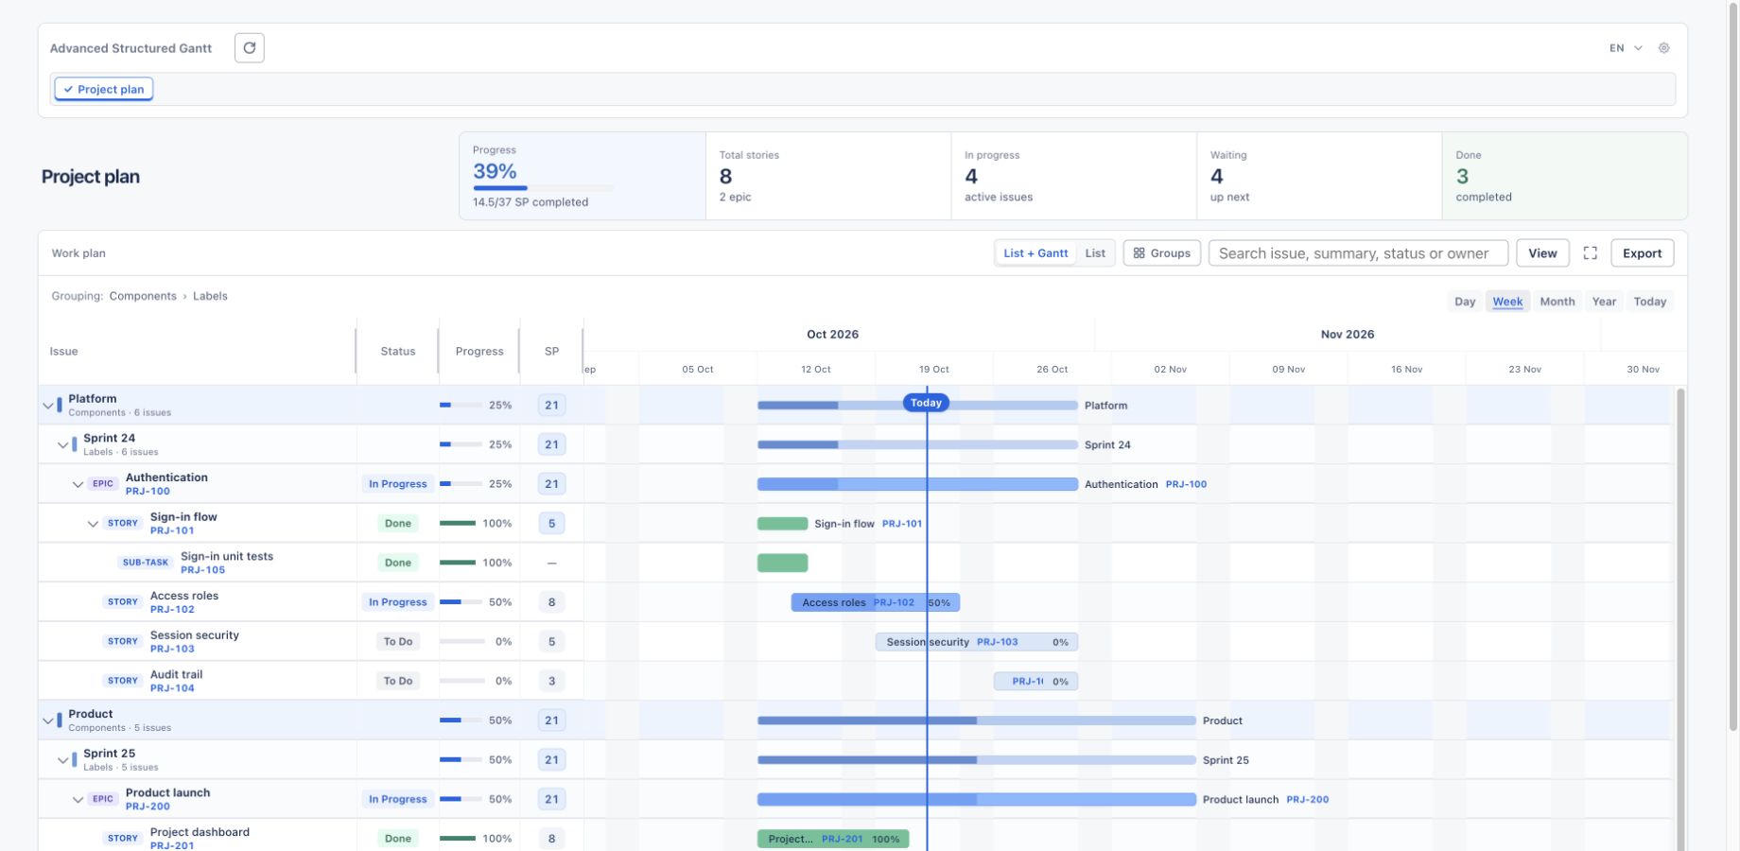The image size is (1740, 851).
Task: Click the Authentication epic Gantt bar
Action: [917, 484]
